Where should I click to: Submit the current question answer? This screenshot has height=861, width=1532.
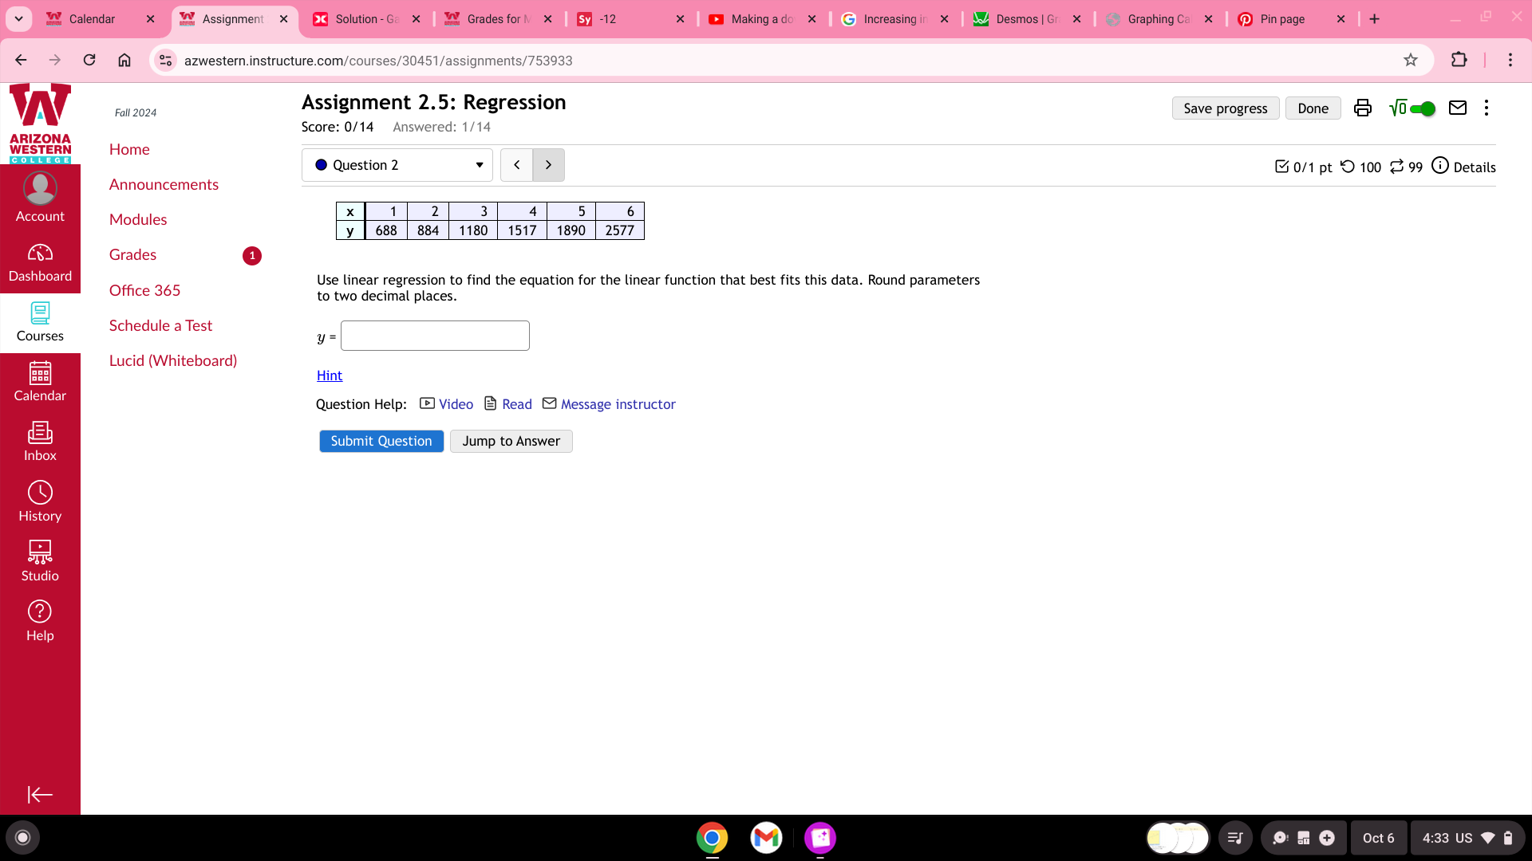click(x=381, y=441)
